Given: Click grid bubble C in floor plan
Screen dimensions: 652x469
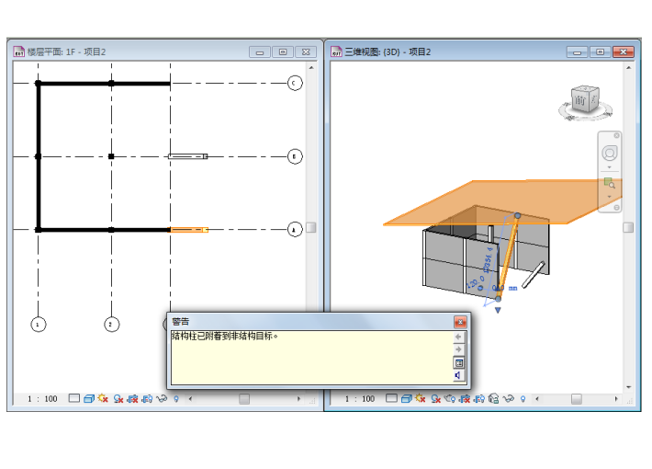Looking at the screenshot, I should [295, 83].
